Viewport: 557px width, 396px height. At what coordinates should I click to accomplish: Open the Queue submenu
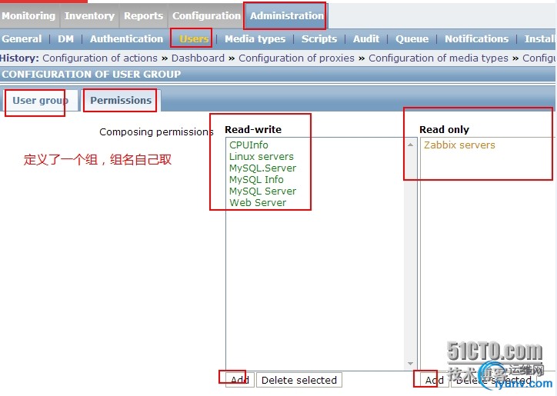click(x=412, y=38)
